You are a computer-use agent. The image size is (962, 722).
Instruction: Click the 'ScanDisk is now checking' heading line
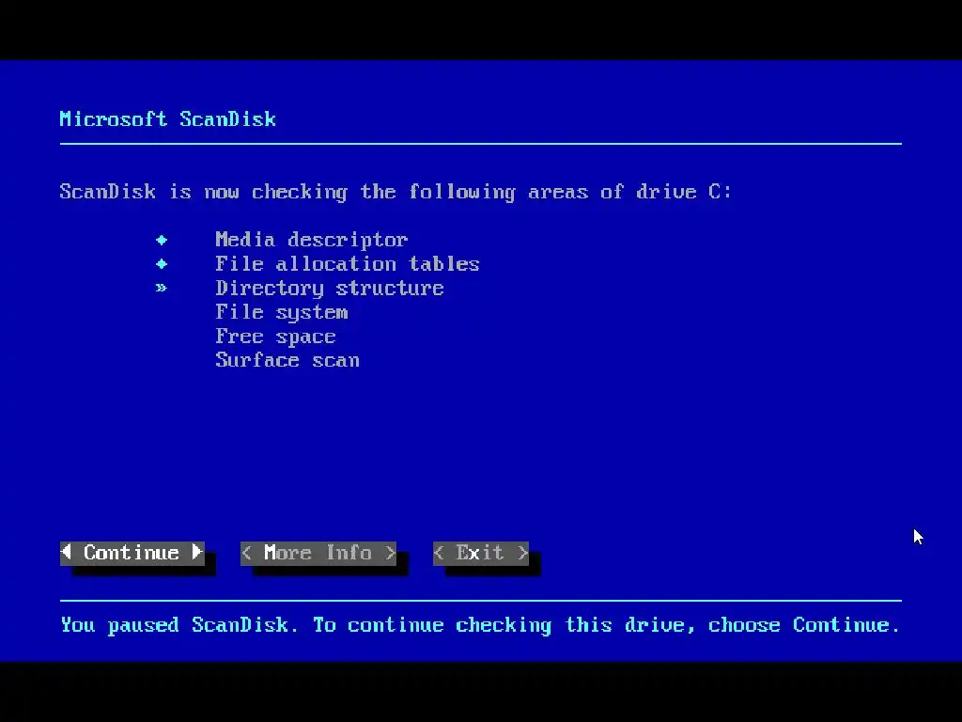(x=396, y=192)
